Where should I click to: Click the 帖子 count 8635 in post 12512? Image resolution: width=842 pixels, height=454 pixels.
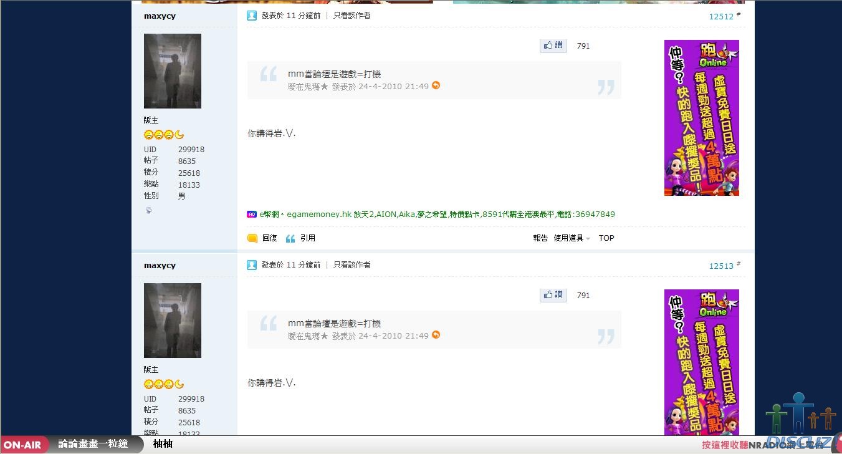[x=187, y=162]
